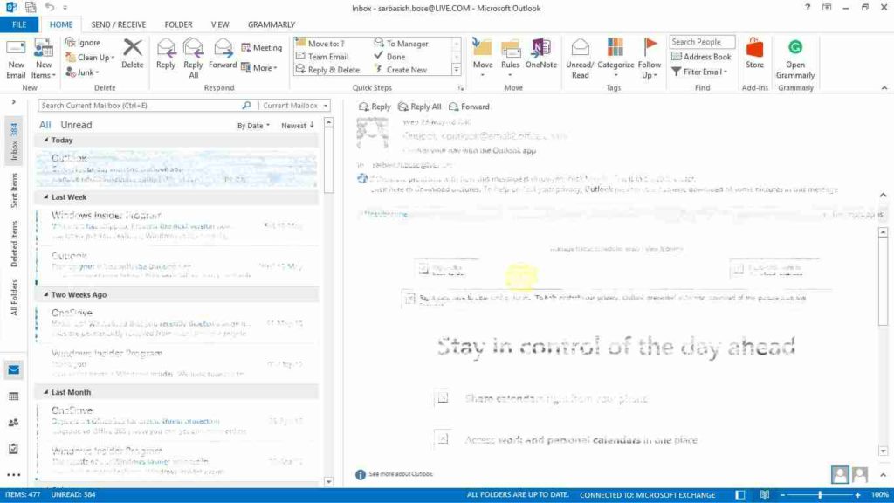Show All Folders
Screen dimensions: 894x503
(x=14, y=298)
